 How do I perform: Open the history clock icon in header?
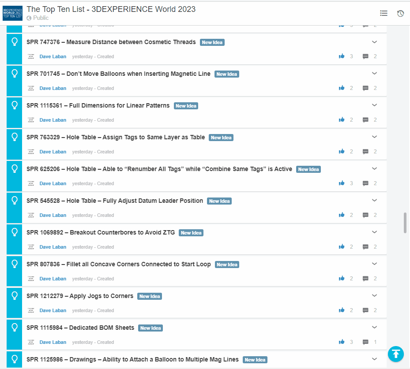click(400, 14)
